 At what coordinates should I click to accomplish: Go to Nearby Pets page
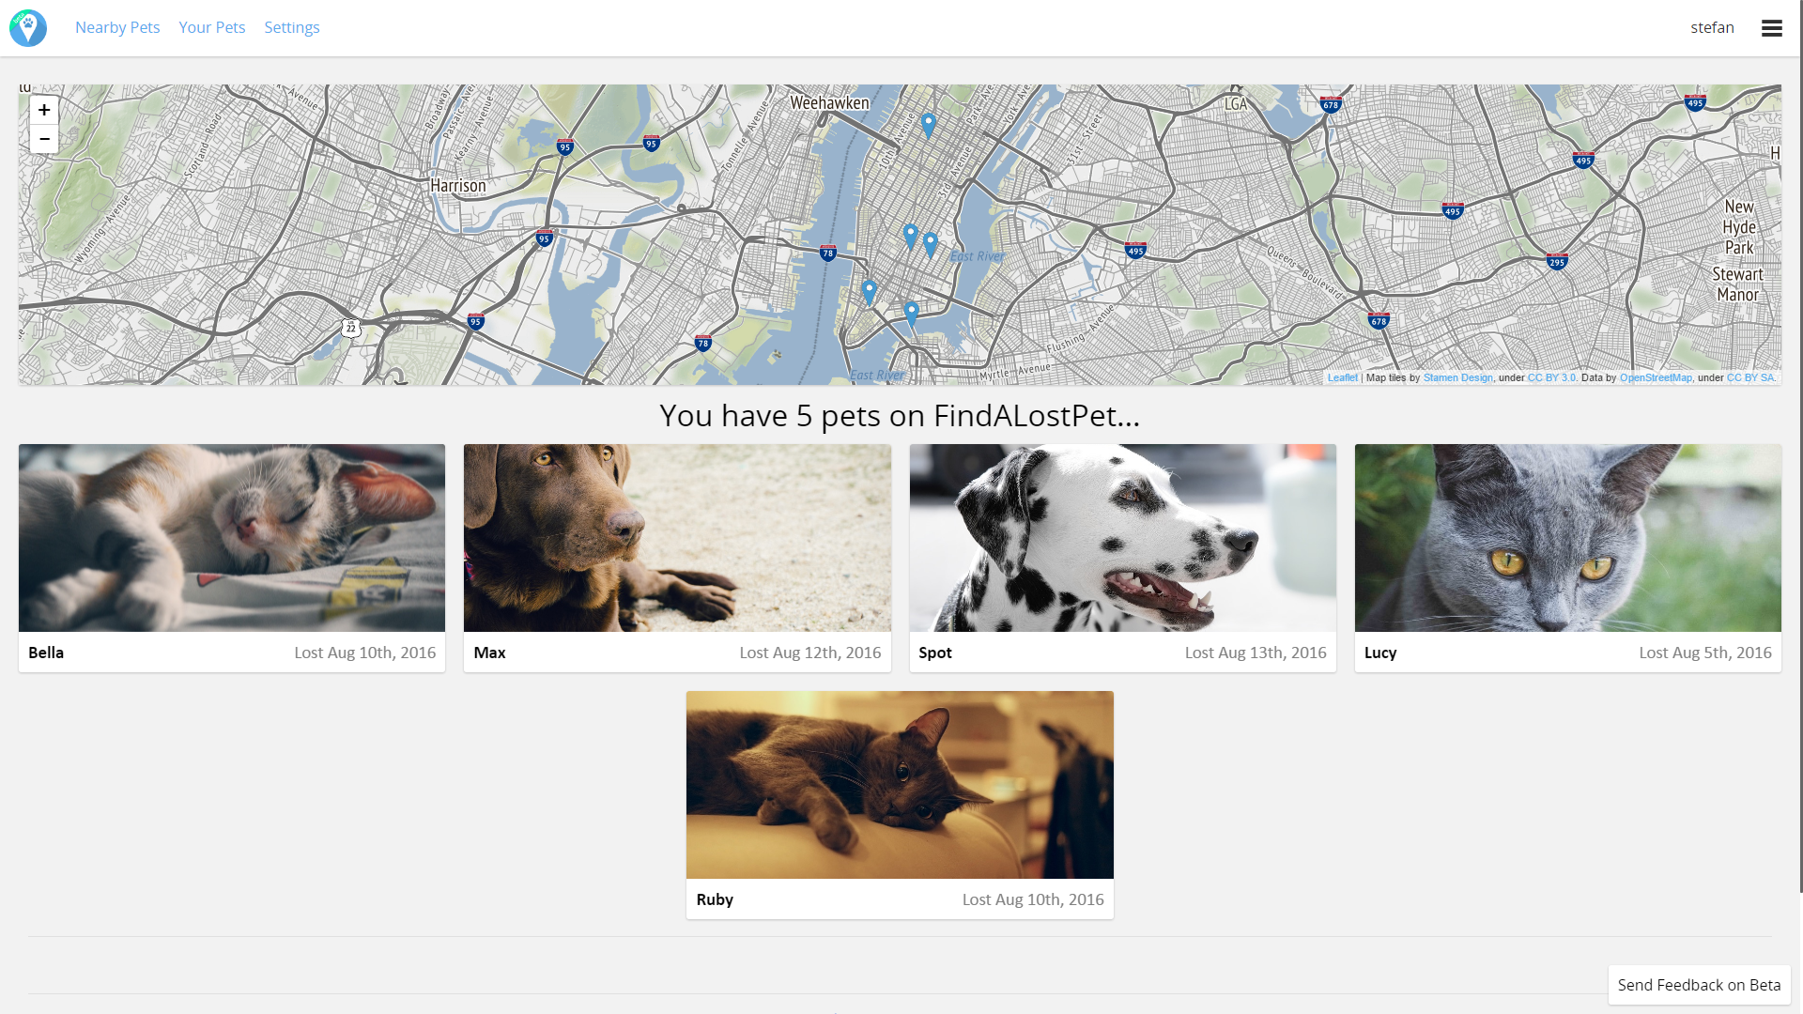(x=117, y=28)
